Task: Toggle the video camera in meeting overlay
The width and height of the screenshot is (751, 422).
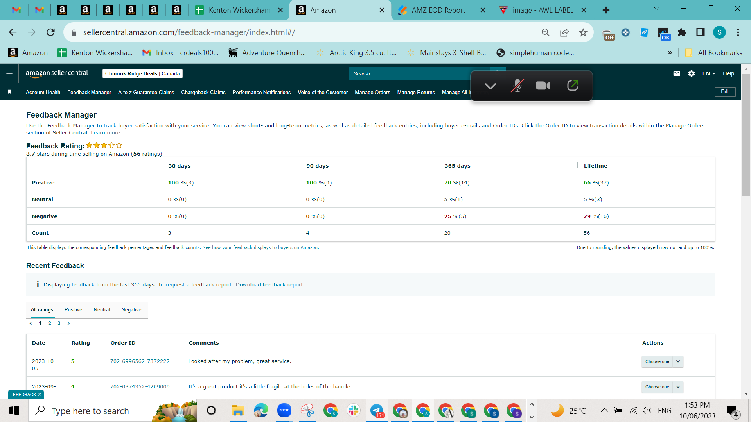Action: (543, 86)
